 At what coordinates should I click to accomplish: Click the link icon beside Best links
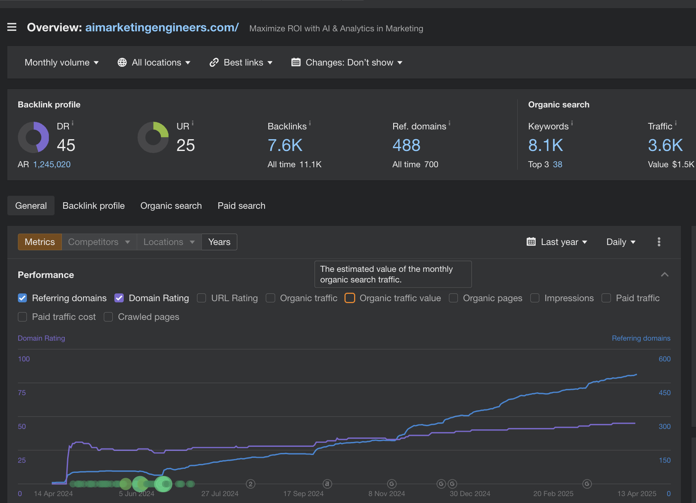click(214, 62)
